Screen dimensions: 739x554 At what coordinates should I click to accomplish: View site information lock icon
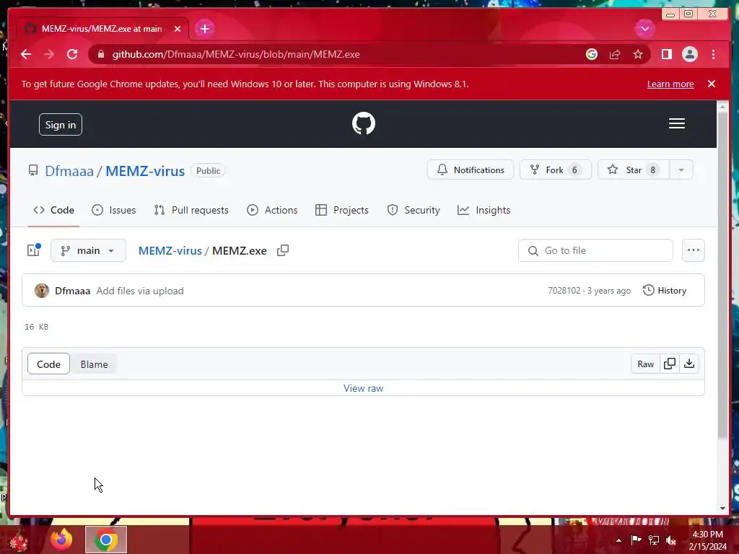[x=100, y=54]
